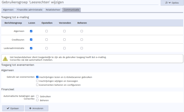Toggle Inschrijvingen lezen en E-ticketscanner gebruiken
184x112 pixels.
(x=37, y=77)
